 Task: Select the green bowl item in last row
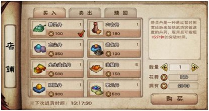(96, 89)
